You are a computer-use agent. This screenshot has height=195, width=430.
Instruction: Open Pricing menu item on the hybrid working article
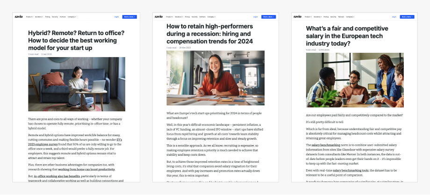(48, 17)
